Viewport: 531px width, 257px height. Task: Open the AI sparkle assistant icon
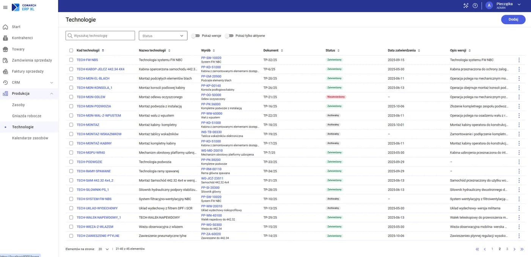[466, 5]
